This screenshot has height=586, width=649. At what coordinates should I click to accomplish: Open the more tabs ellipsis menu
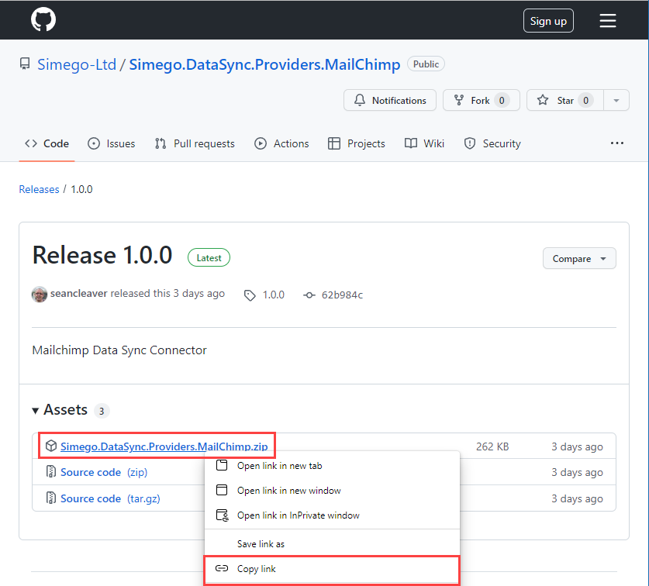pyautogui.click(x=616, y=143)
